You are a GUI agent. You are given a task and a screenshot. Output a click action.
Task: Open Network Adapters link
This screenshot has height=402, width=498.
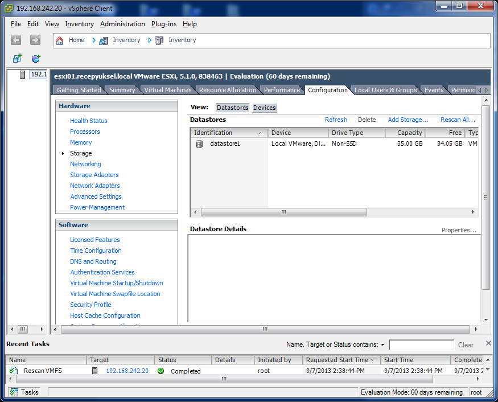[x=95, y=186]
